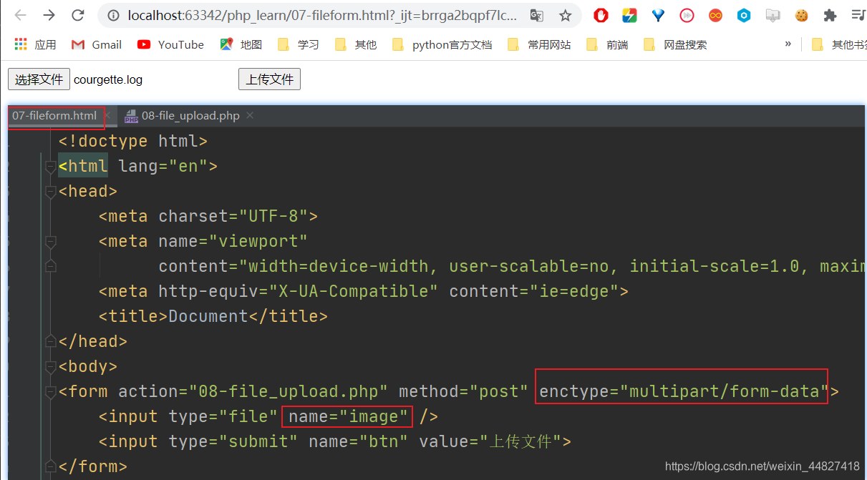Open the python官方文档 bookmark folder
Image resolution: width=867 pixels, height=480 pixels.
point(442,44)
